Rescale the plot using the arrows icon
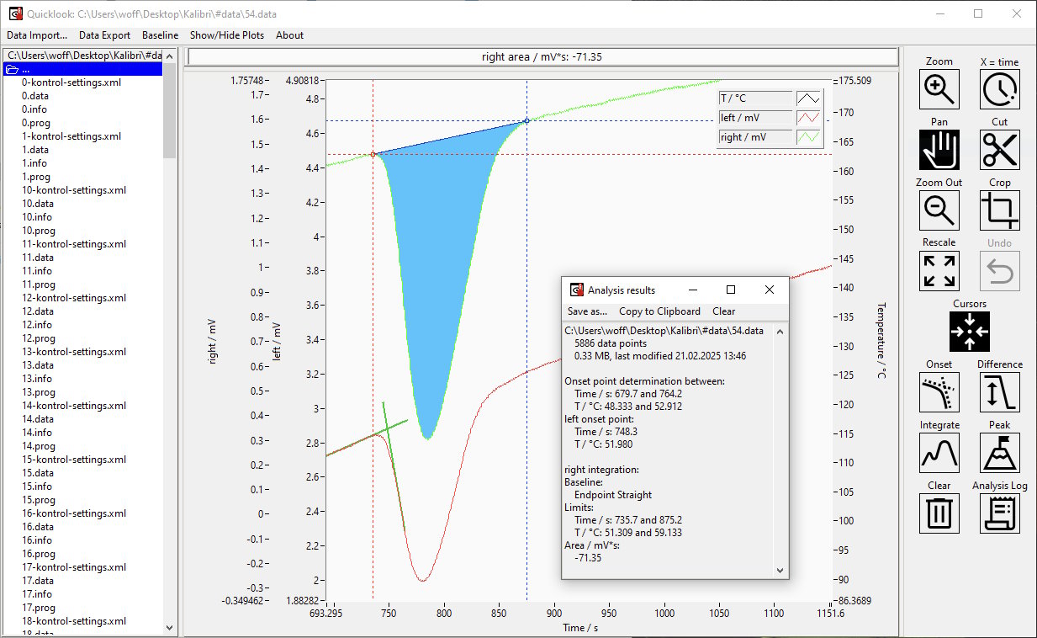 [939, 271]
